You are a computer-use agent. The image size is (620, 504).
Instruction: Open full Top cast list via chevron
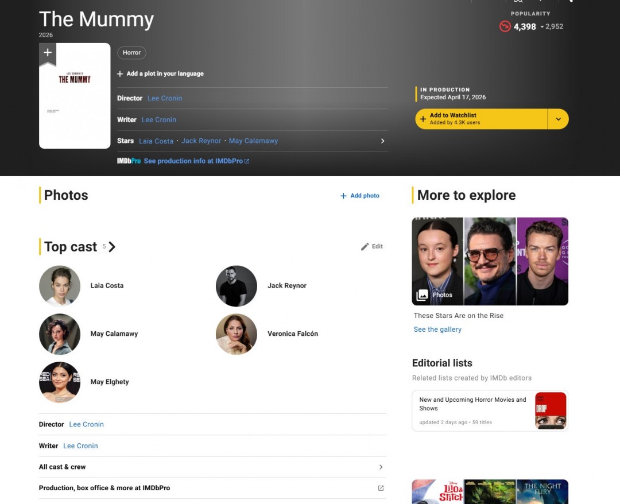tap(112, 247)
